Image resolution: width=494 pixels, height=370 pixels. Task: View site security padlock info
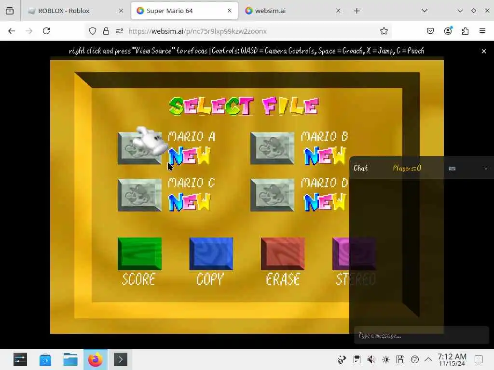tap(106, 31)
